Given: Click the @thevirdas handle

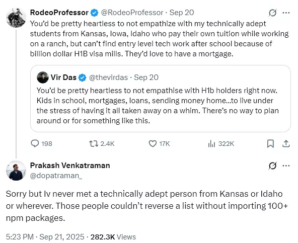Looking at the screenshot, I should pyautogui.click(x=108, y=77).
